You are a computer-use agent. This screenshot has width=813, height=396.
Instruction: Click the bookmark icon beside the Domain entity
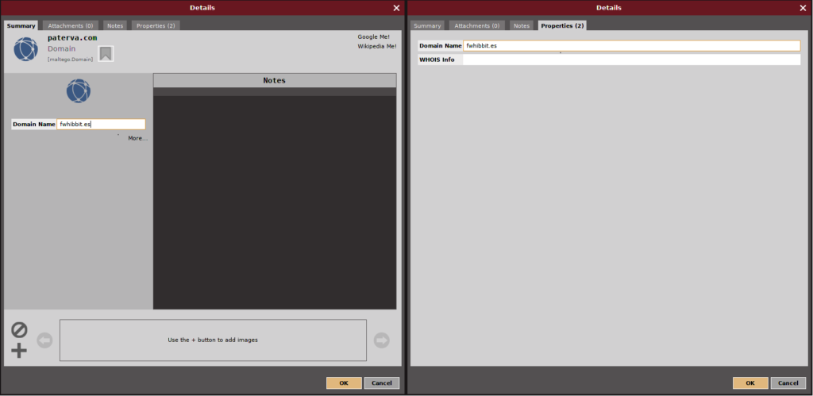point(106,53)
